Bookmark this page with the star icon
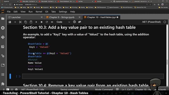The width and height of the screenshot is (169, 95). [150, 4]
